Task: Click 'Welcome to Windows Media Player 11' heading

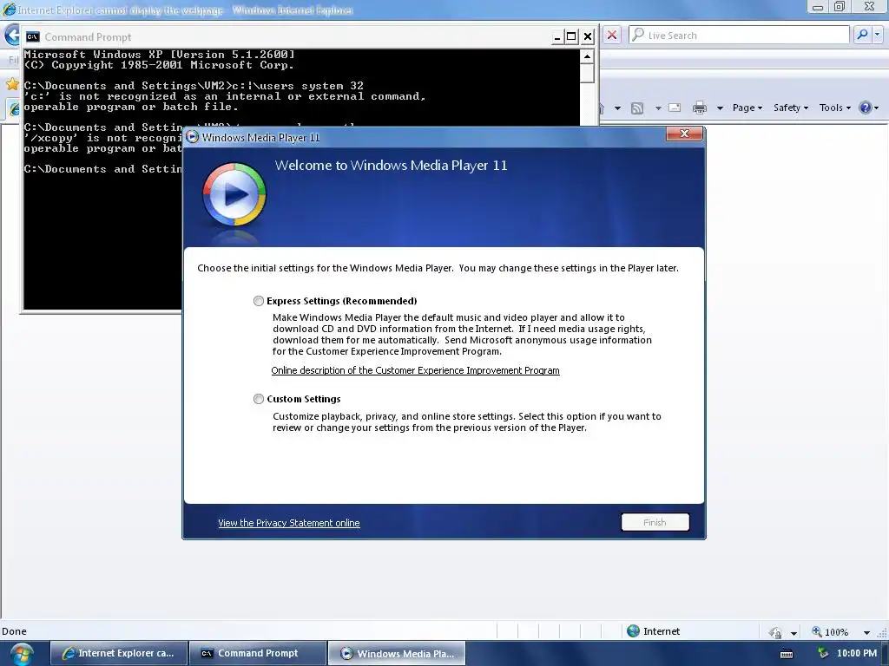Action: point(392,166)
